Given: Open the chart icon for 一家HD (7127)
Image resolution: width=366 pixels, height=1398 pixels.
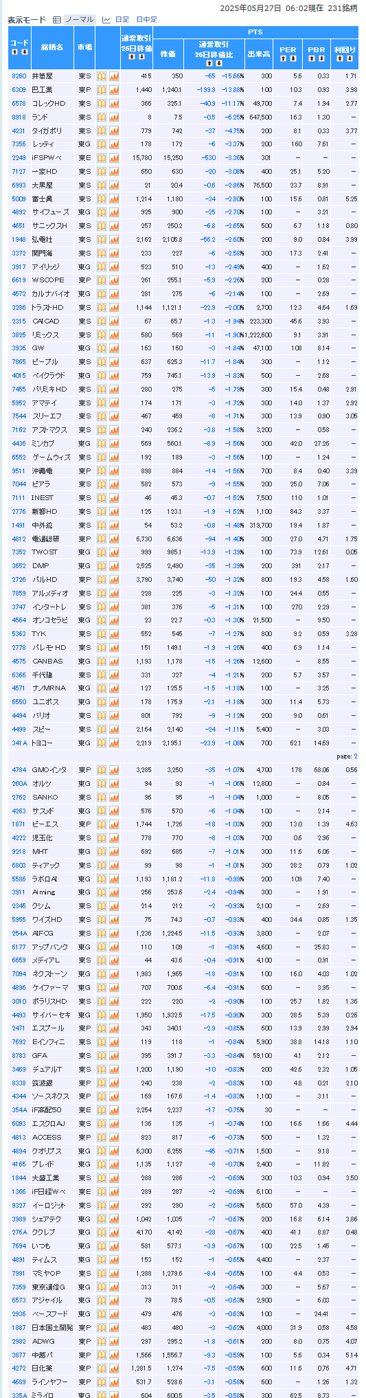Looking at the screenshot, I should coord(114,171).
